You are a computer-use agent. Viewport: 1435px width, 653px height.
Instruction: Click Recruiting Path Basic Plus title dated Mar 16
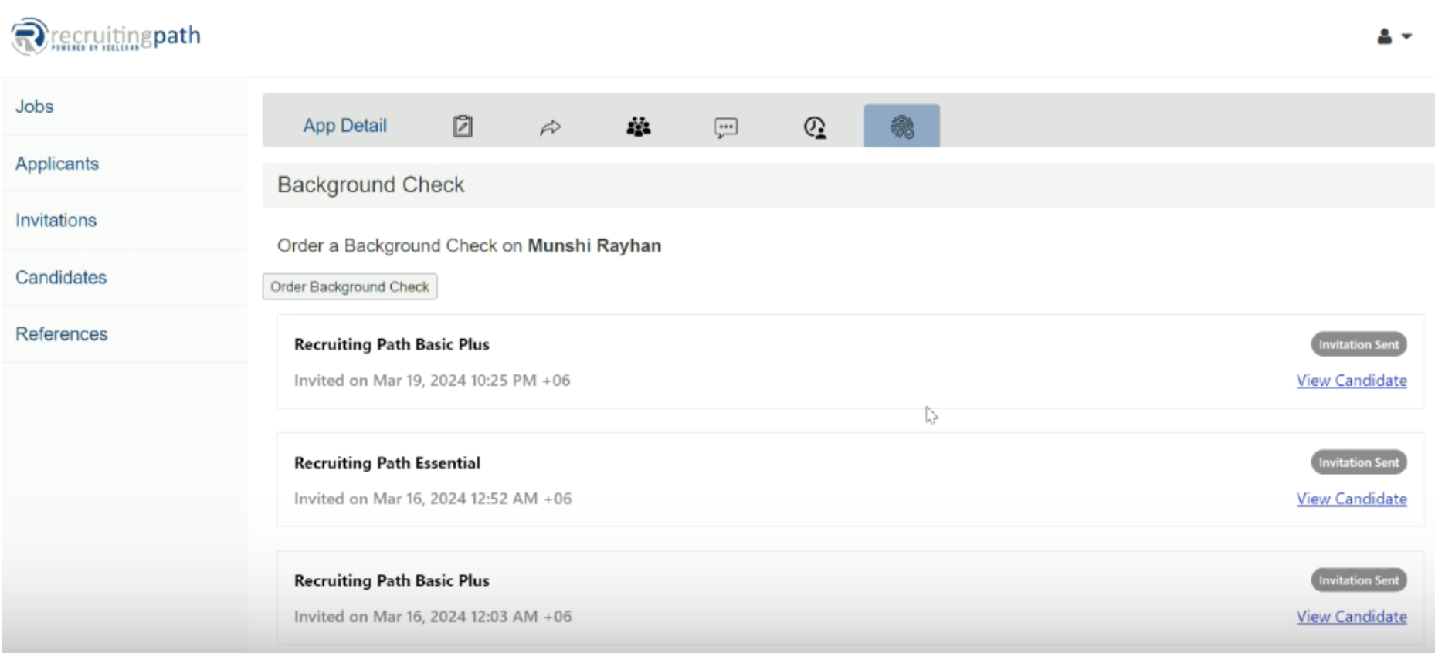tap(392, 580)
